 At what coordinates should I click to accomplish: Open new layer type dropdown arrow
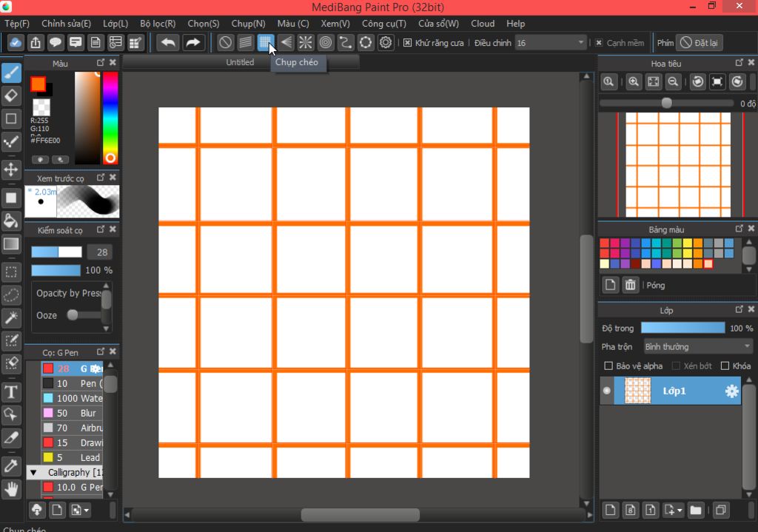(x=680, y=510)
